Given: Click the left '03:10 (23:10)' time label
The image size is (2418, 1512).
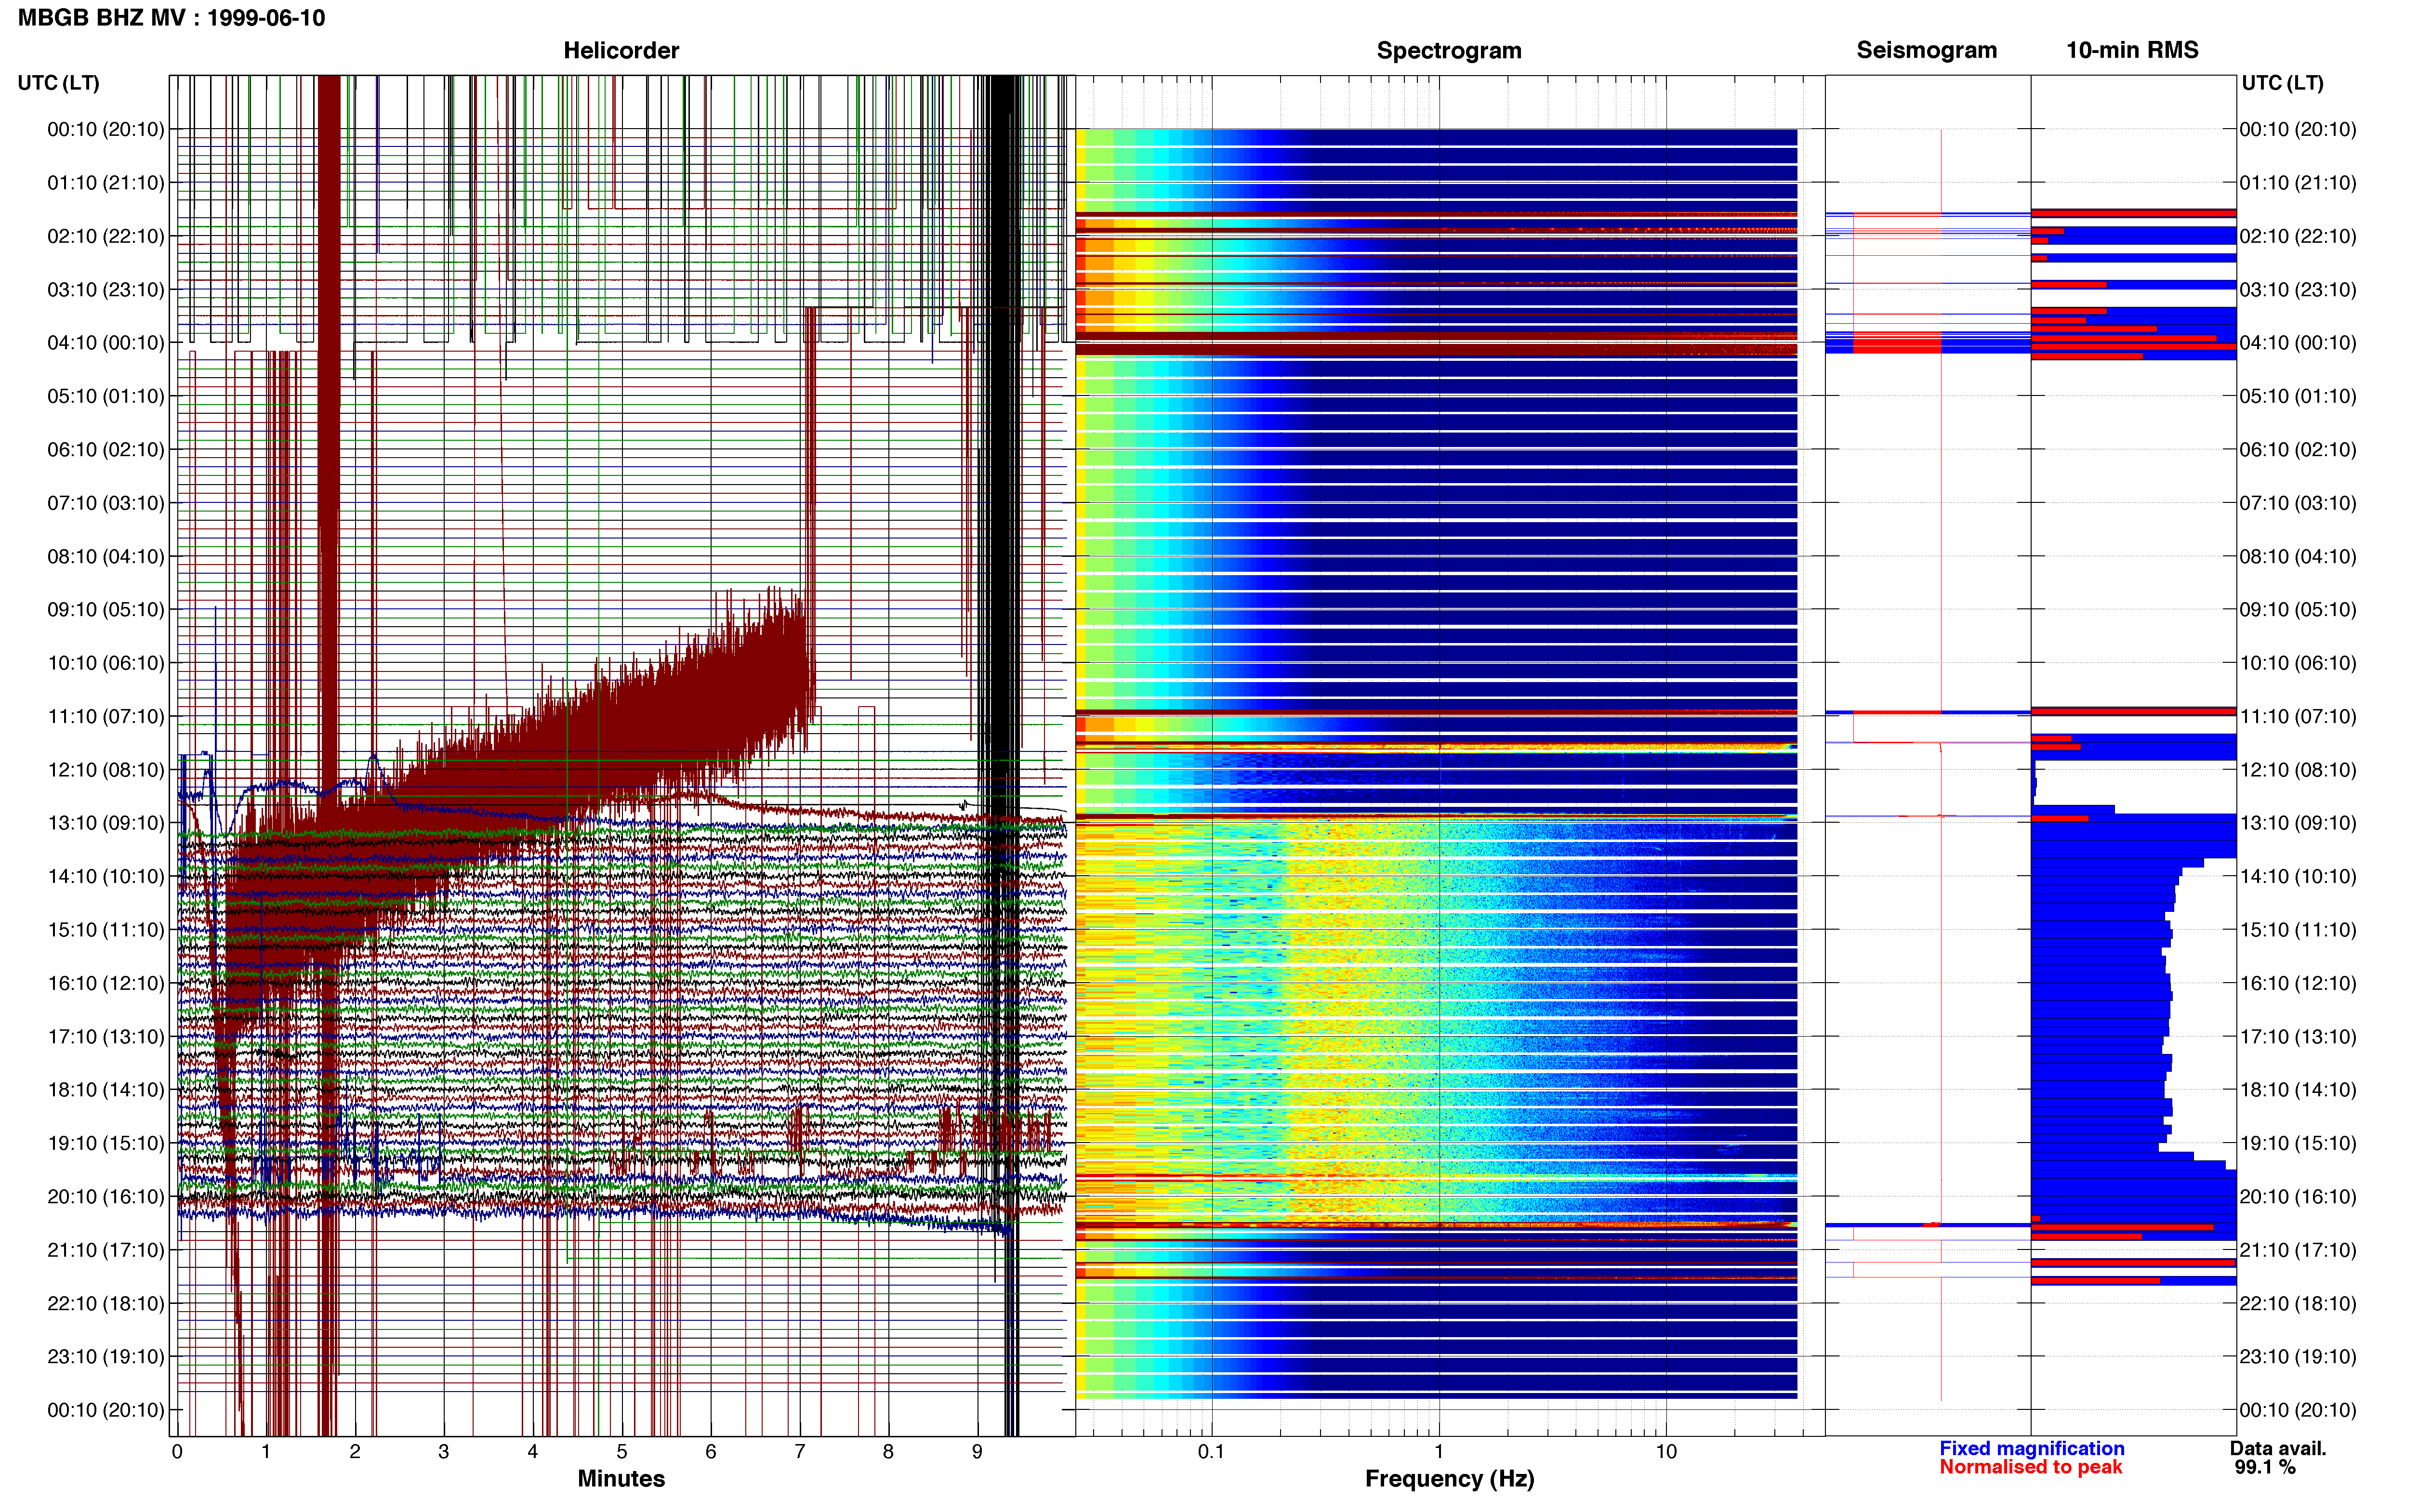Looking at the screenshot, I should pos(106,290).
